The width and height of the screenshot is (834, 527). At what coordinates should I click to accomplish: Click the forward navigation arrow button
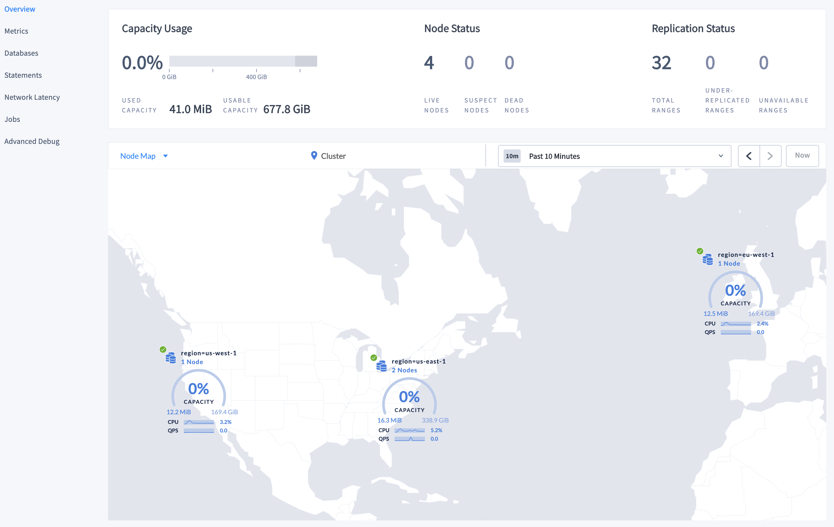click(x=770, y=156)
